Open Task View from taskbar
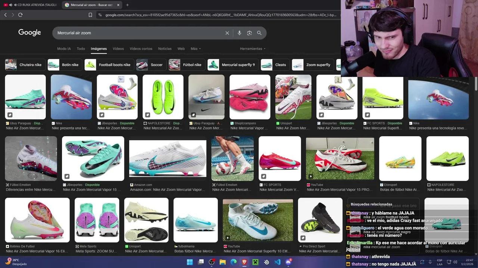Image resolution: width=478 pixels, height=268 pixels. (201, 262)
